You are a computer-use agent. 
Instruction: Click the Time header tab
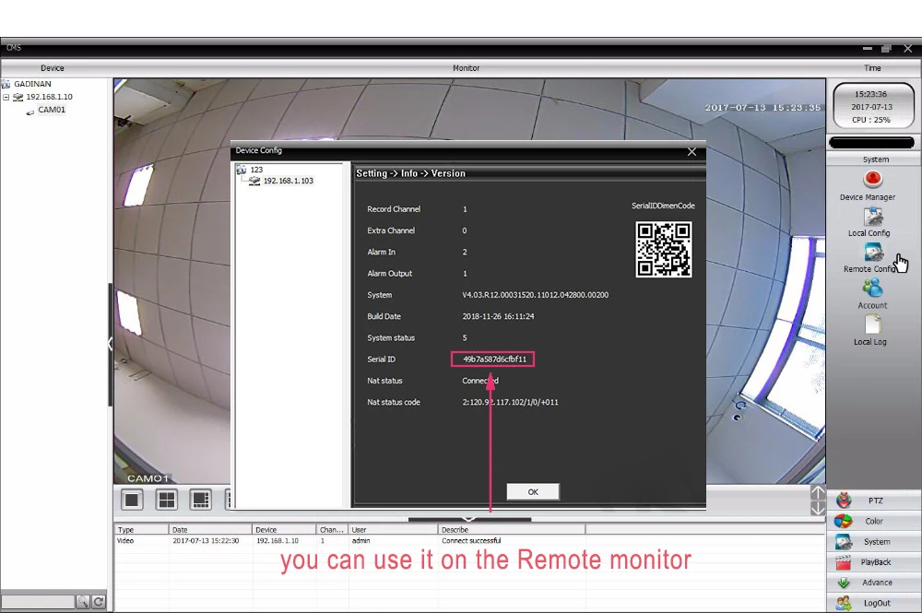coord(872,68)
